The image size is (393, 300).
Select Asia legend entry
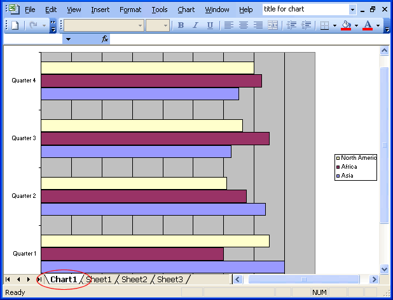point(345,176)
